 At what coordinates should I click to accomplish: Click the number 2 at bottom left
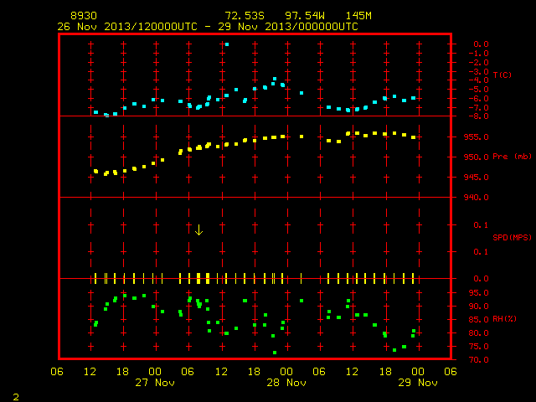click(x=16, y=397)
